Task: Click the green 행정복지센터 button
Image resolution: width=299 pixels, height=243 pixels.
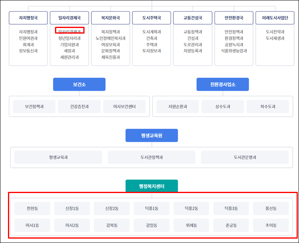Action: point(151,186)
